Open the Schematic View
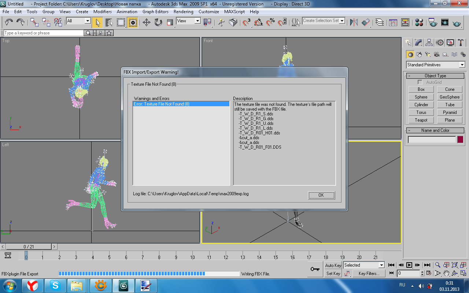Screen dimensions: 469x293 [x=405, y=22]
